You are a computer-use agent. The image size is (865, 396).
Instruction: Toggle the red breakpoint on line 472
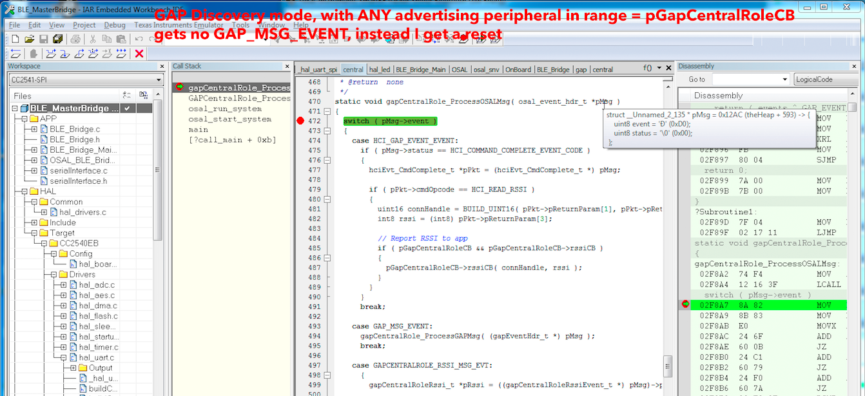tap(300, 121)
